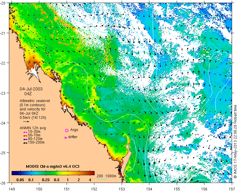Click longitude axis label 157

coord(232,189)
